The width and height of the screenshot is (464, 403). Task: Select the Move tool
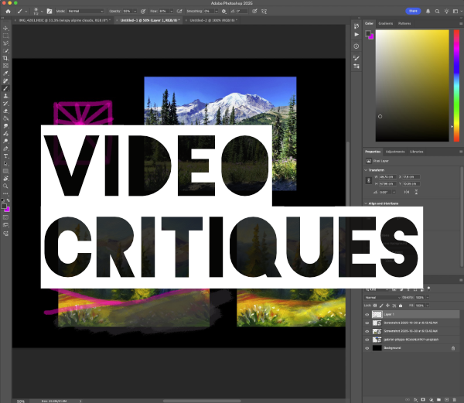pyautogui.click(x=5, y=29)
